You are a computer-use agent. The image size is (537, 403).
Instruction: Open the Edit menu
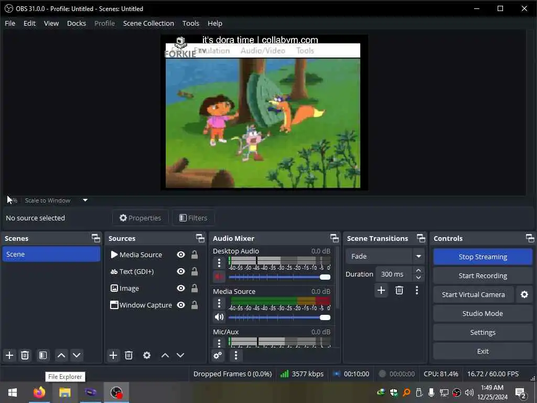coord(29,23)
